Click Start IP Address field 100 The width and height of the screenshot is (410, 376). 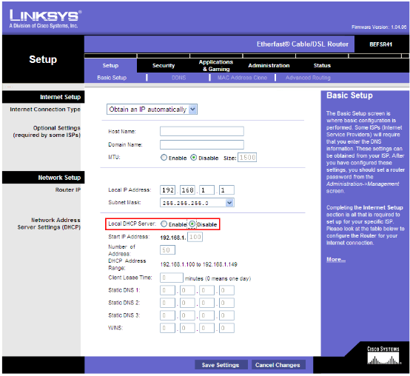195,237
